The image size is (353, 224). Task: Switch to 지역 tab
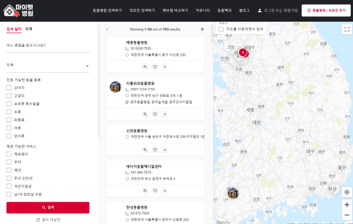pyautogui.click(x=29, y=29)
